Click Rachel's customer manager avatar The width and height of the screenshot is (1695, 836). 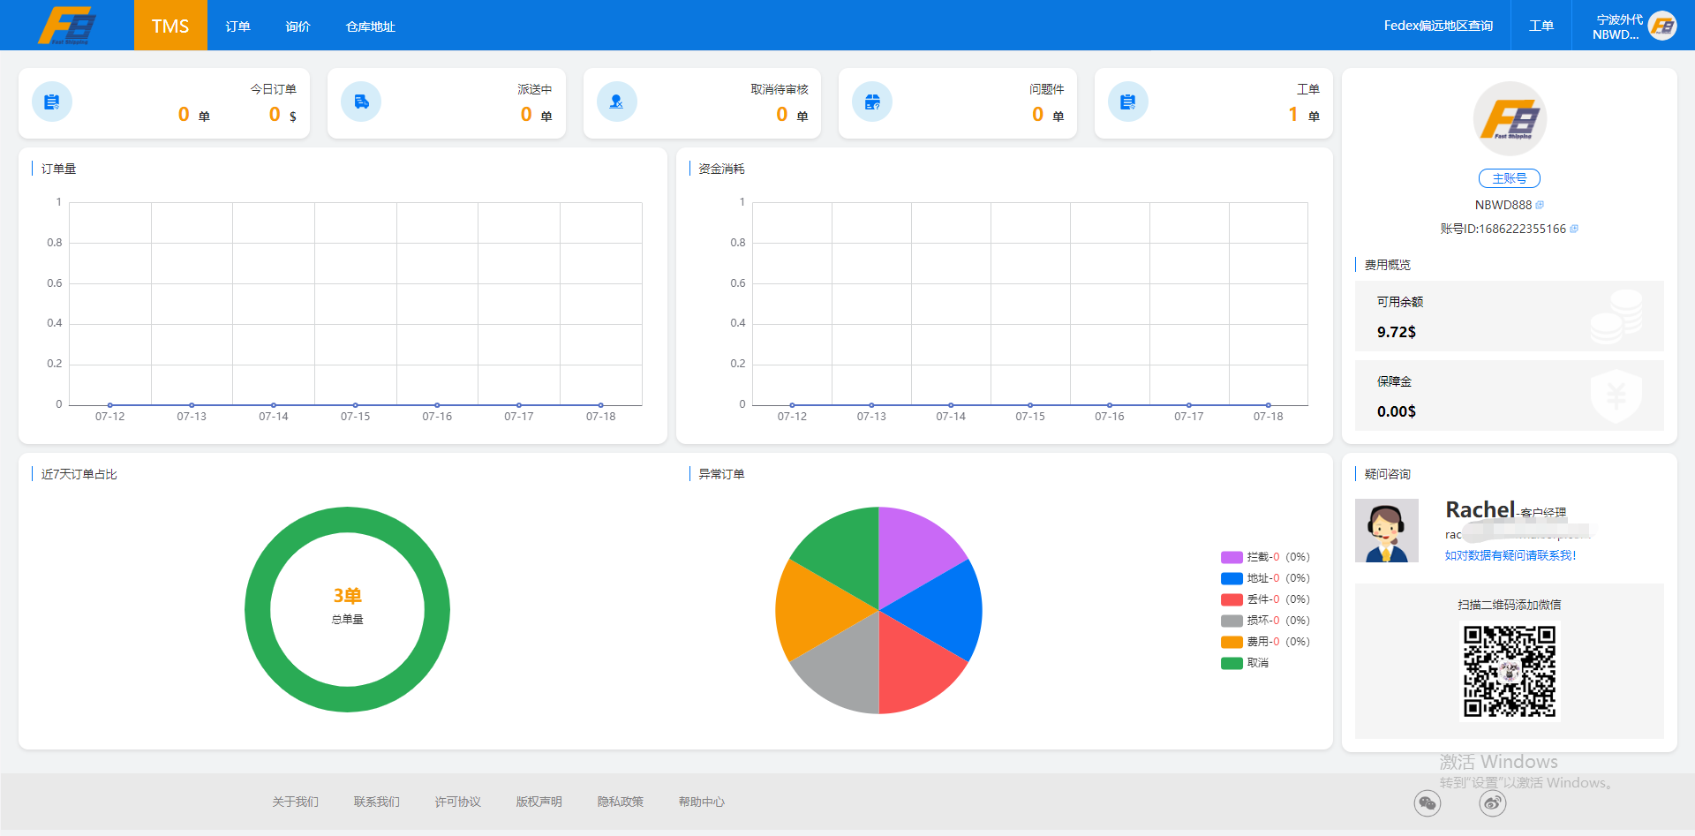1387,531
